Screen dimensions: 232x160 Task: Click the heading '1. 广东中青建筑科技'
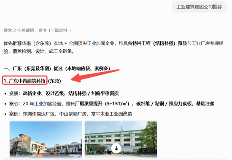[24, 81]
